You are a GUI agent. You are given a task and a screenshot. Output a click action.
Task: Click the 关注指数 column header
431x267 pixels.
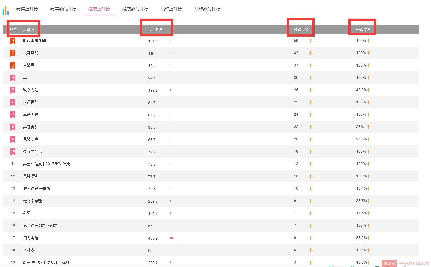[156, 30]
